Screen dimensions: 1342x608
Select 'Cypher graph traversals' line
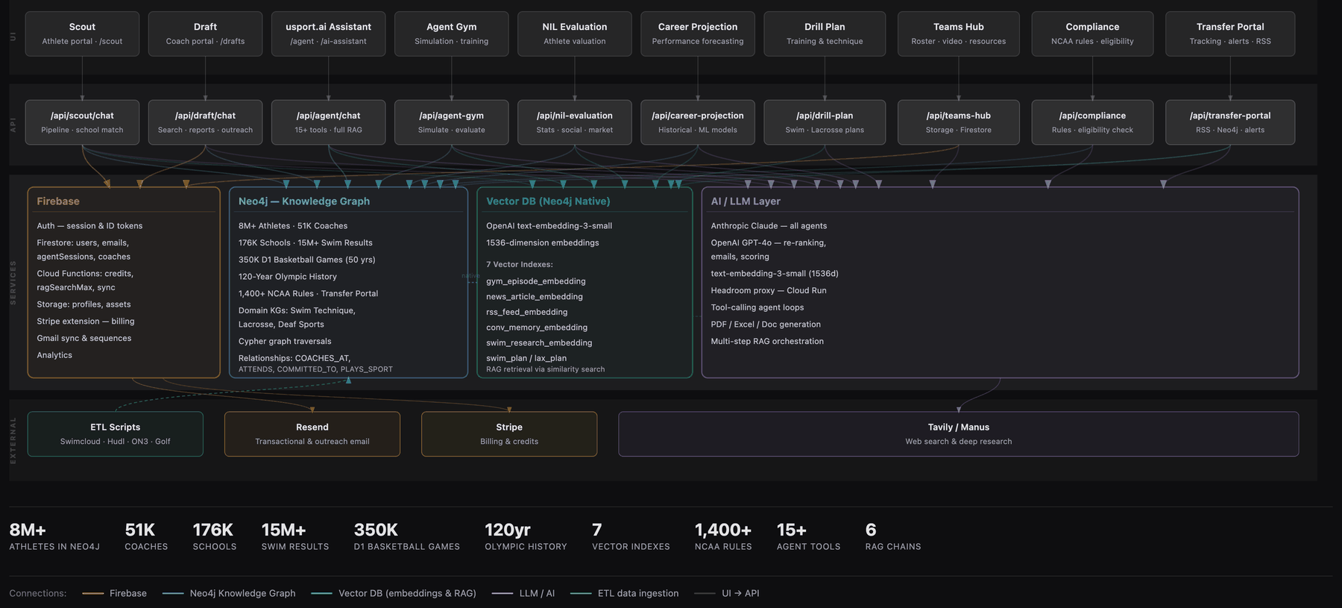285,342
